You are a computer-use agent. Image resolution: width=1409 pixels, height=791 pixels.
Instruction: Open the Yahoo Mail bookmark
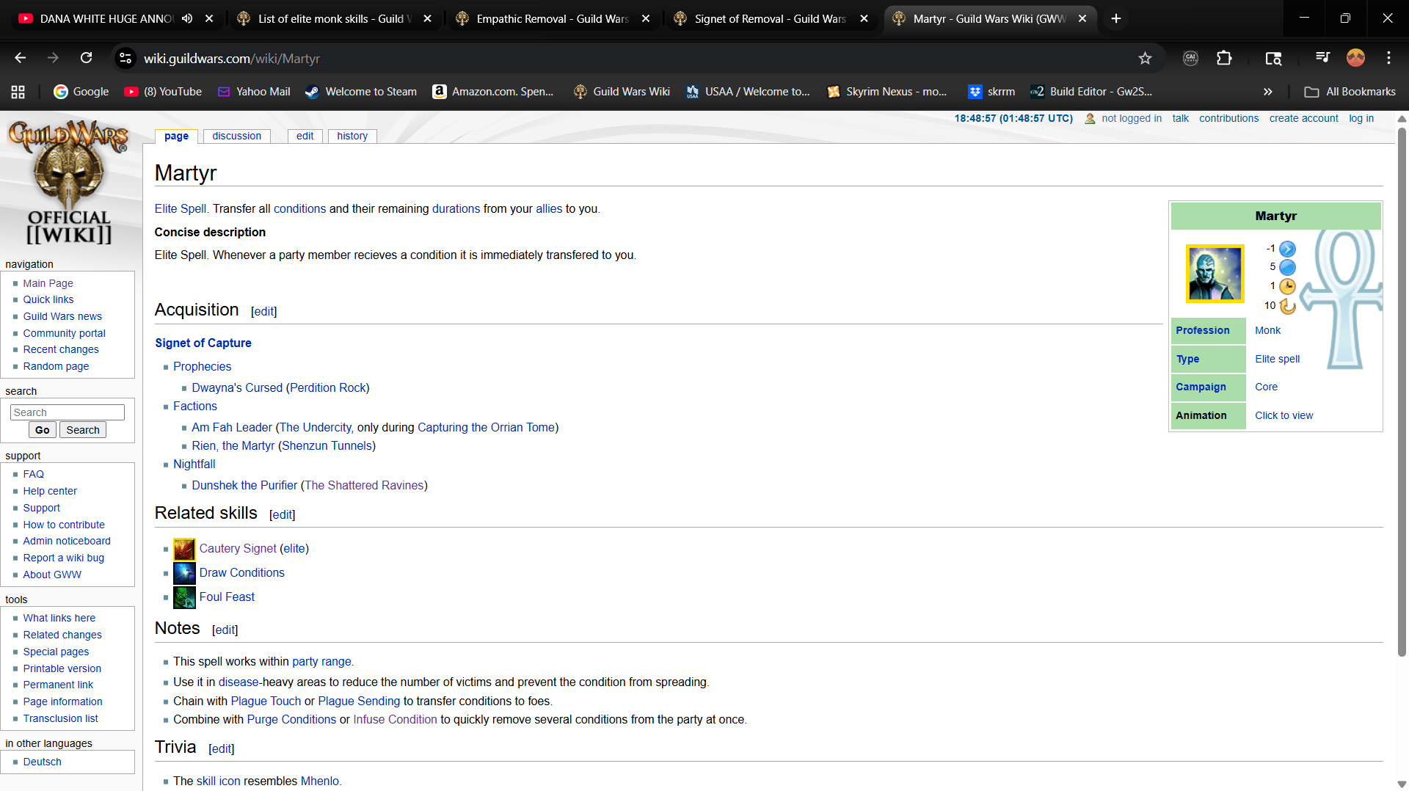pos(254,92)
